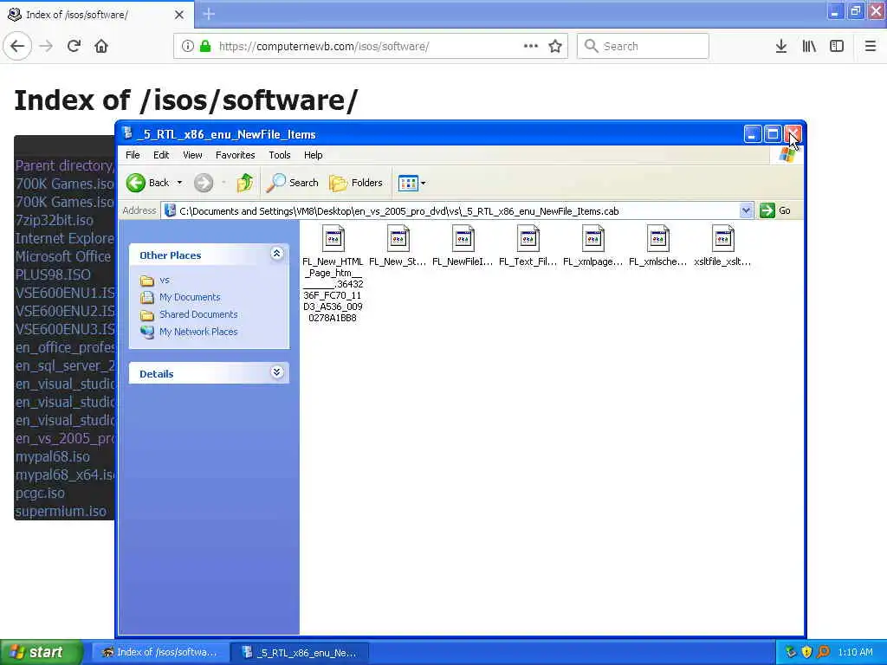Click the Back arrow icon in Explorer

136,183
